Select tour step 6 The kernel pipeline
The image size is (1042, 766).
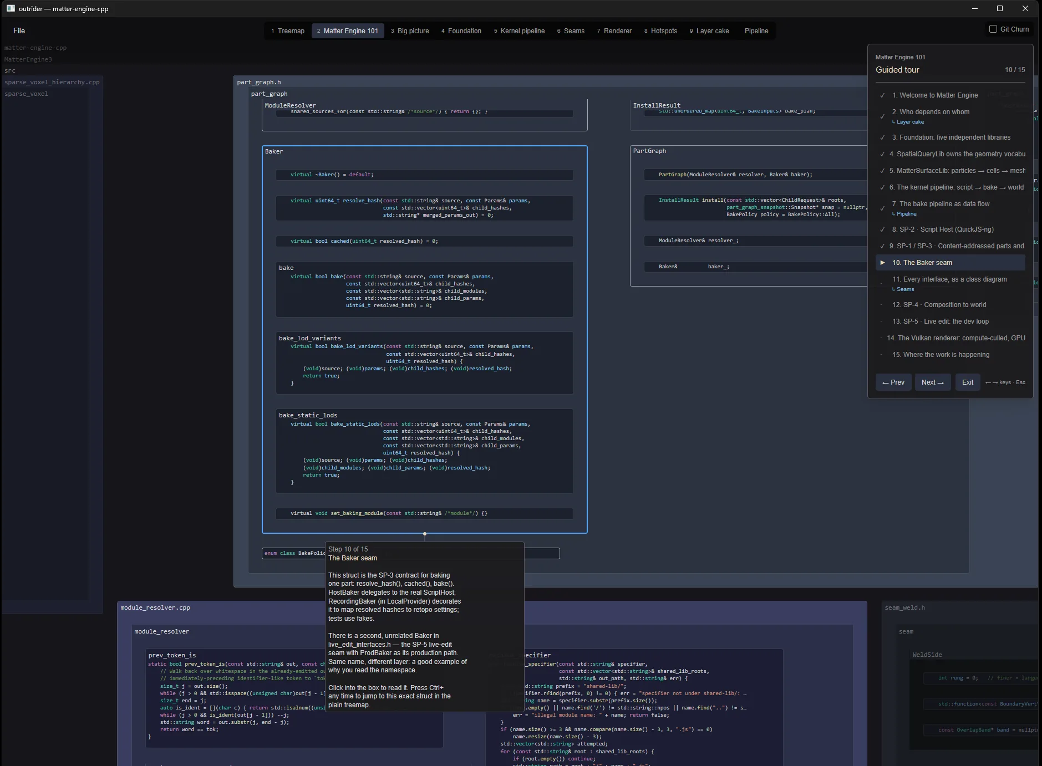(x=950, y=187)
